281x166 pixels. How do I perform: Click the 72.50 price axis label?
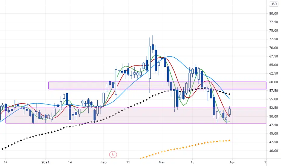coord(273,39)
